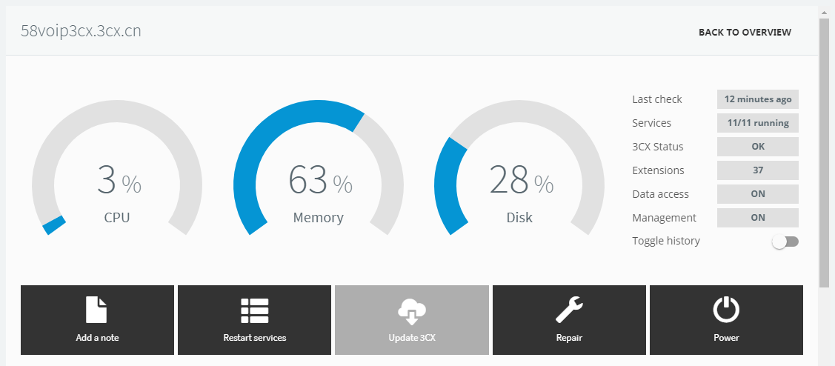
Task: Click the Add a note document icon
Action: coord(96,310)
